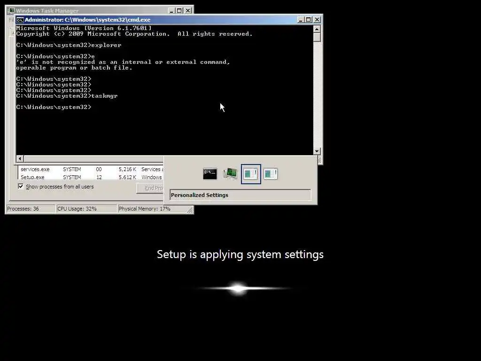Click the cmd window title bar text
The width and height of the screenshot is (481, 361).
87,20
